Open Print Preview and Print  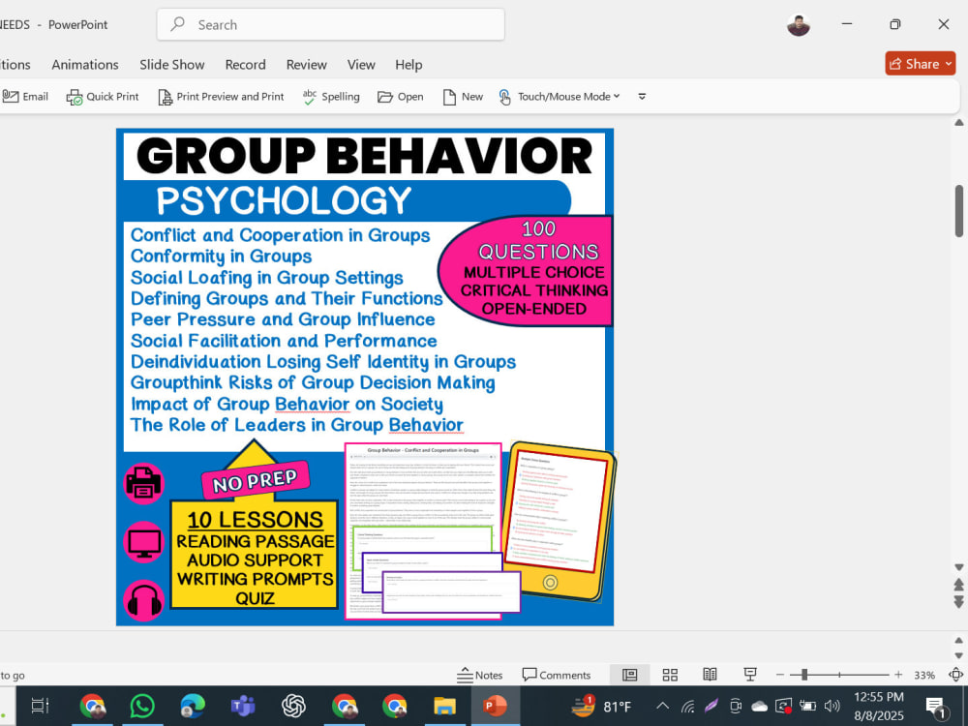[x=221, y=97]
